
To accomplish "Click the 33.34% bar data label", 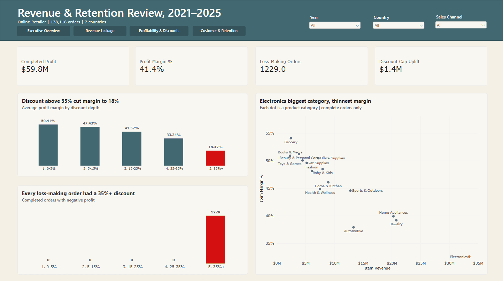I will click(173, 135).
